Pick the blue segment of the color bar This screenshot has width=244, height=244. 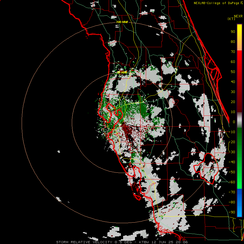(x=239, y=203)
